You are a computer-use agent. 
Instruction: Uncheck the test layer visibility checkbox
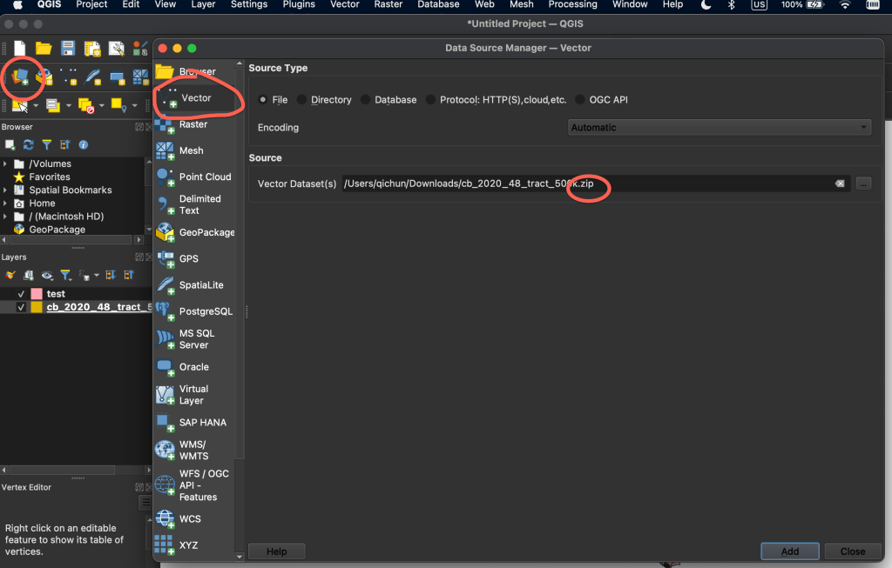tap(21, 294)
